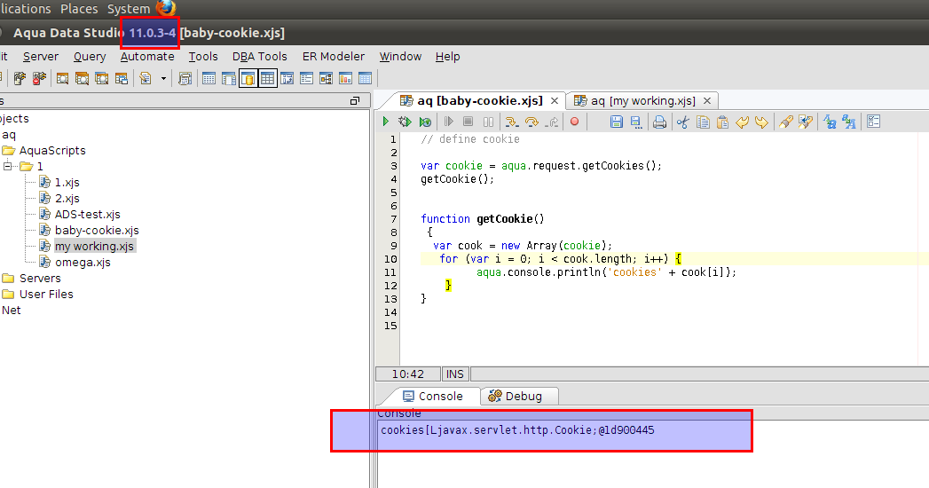
Task: Click the undo arrow icon
Action: tap(742, 122)
